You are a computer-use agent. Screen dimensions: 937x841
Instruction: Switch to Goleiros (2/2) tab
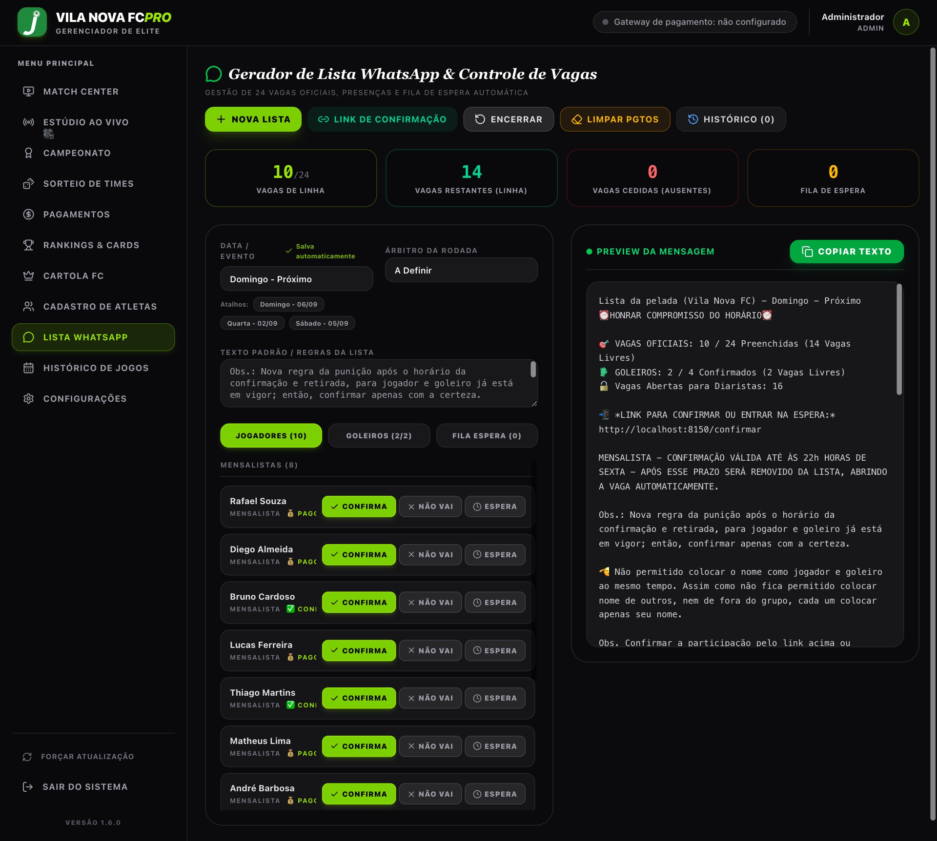pyautogui.click(x=379, y=436)
